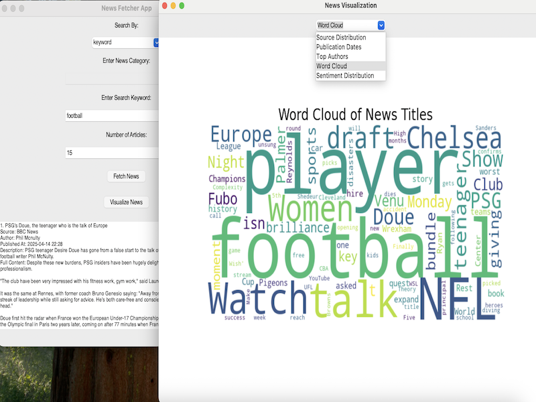This screenshot has height=402, width=536.
Task: Click the line starting "Description: PSG teenager"
Action: point(79,250)
